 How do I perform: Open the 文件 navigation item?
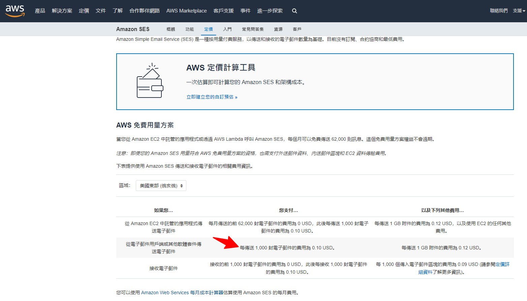101,11
